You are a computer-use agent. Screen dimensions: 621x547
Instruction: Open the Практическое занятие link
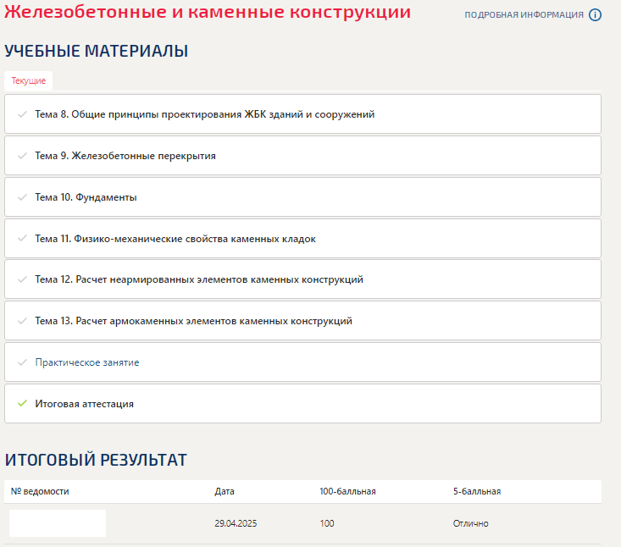pos(87,362)
